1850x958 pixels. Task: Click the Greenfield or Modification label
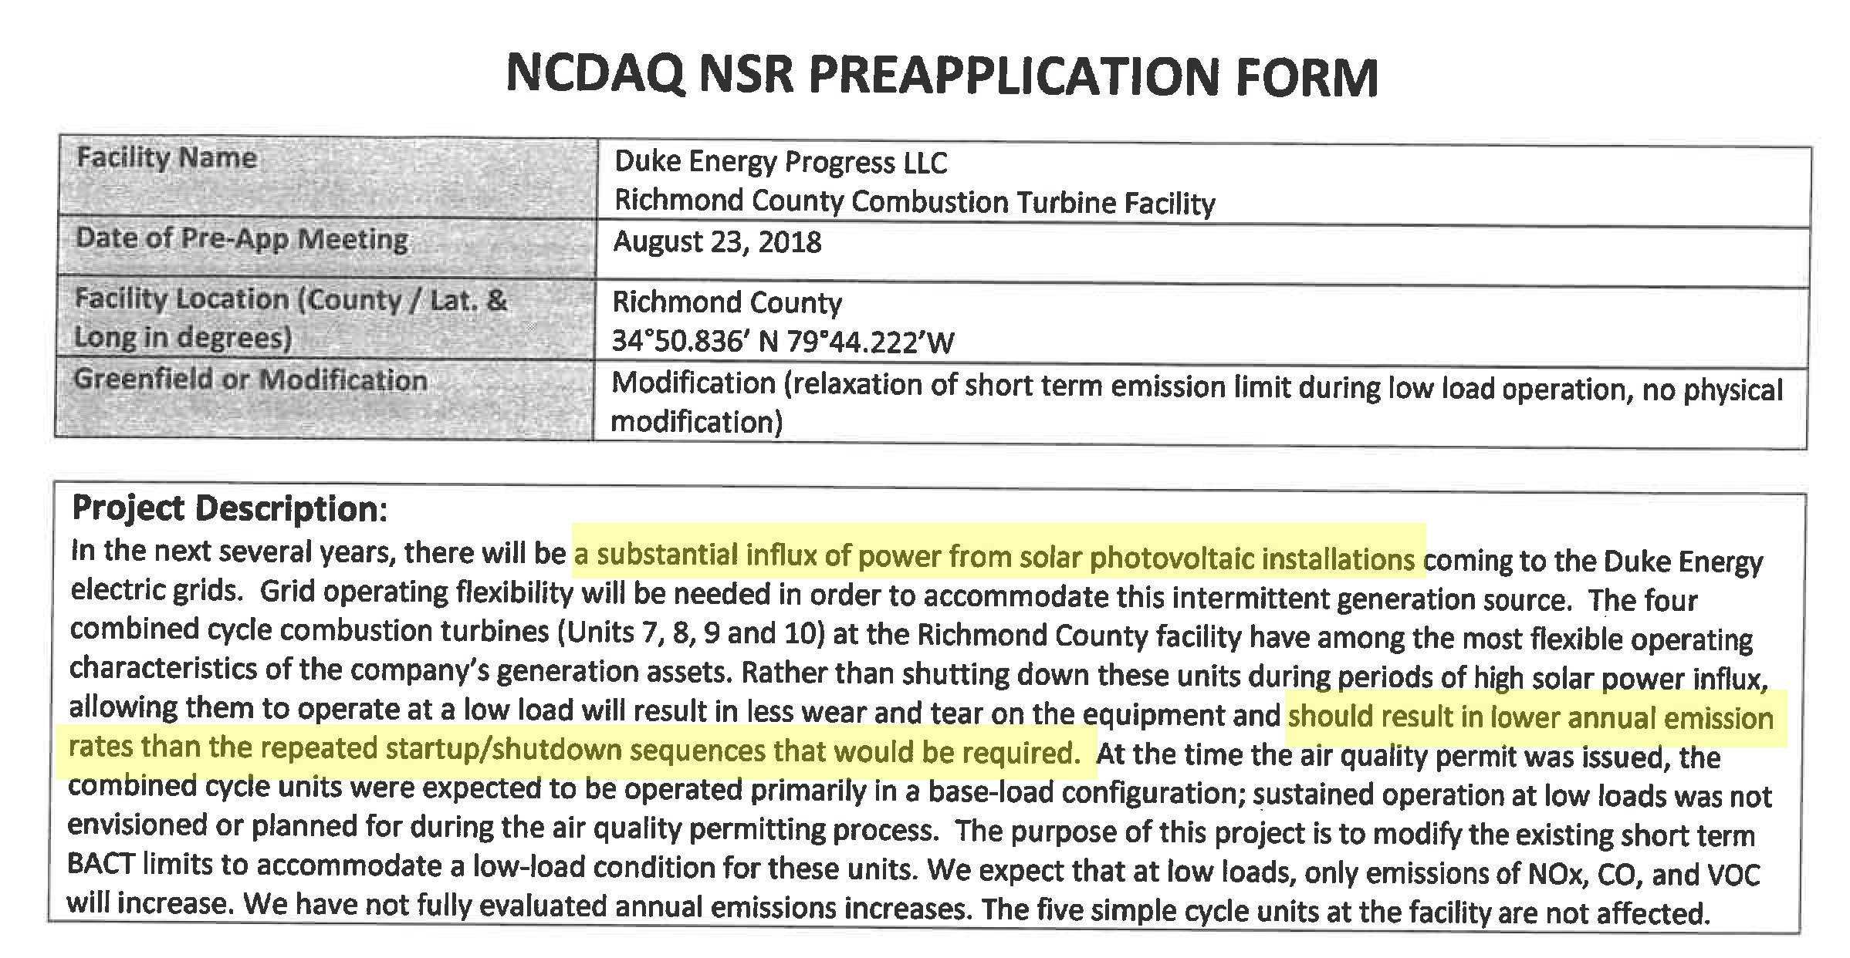click(x=250, y=380)
